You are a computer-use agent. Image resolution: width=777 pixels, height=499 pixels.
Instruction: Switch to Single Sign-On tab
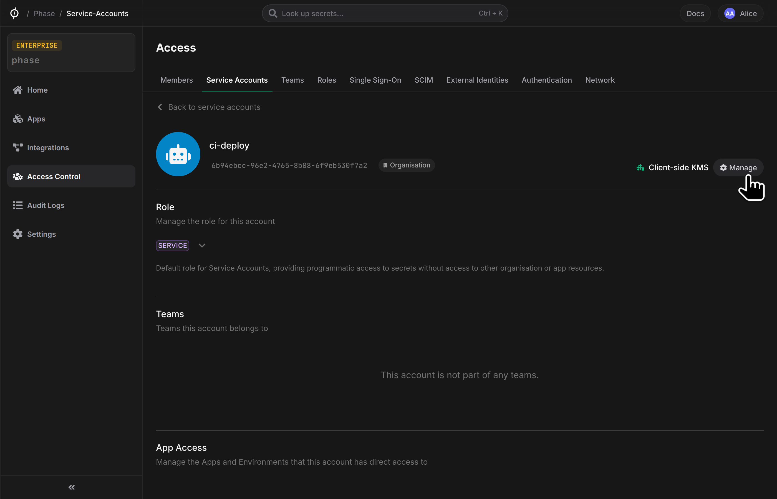point(375,80)
